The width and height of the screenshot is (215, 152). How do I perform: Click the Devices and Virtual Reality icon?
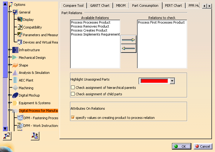pyautogui.click(x=20, y=42)
